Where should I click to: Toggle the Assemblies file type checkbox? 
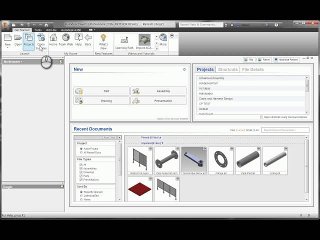[x=81, y=168]
